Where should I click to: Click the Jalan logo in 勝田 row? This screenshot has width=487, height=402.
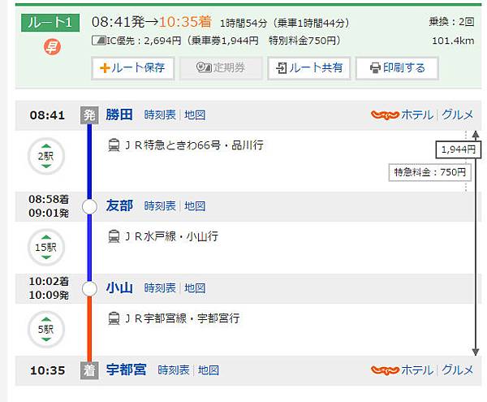coord(385,115)
